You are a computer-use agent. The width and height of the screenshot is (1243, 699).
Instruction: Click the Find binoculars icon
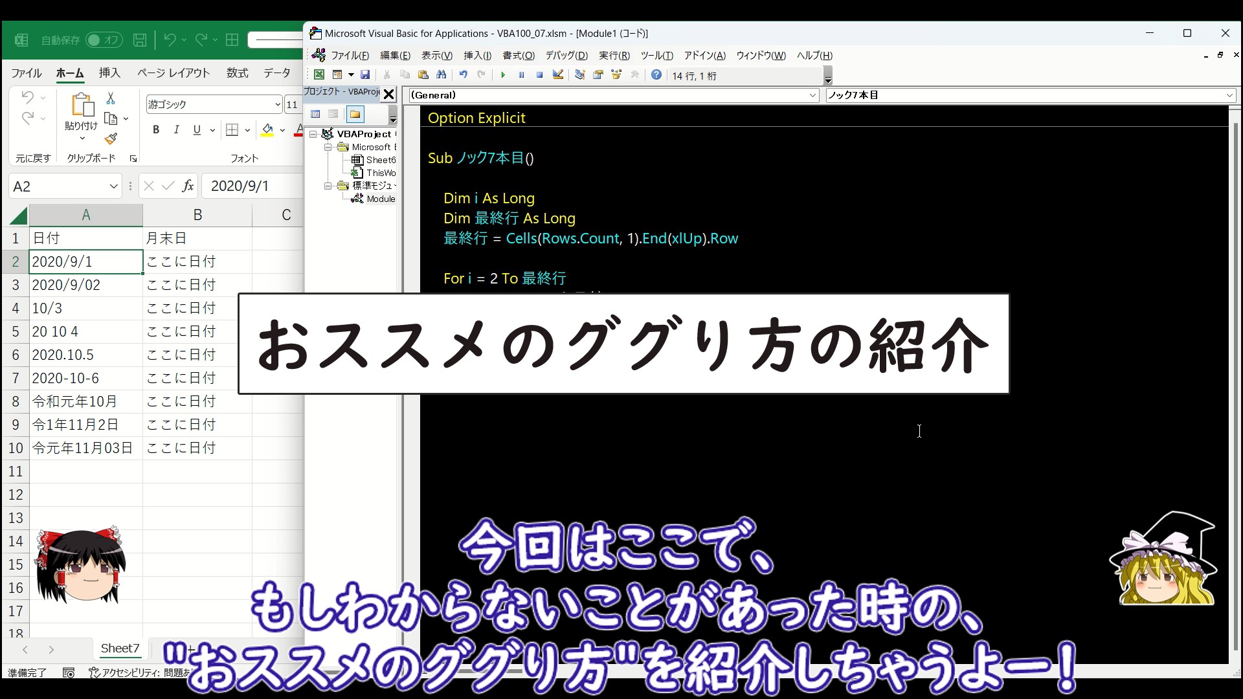442,75
